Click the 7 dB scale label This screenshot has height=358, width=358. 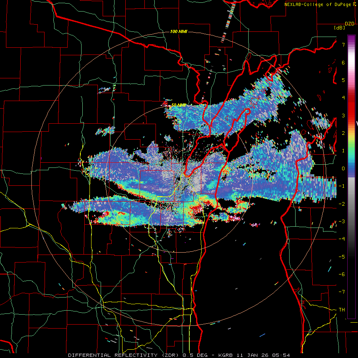tap(343, 45)
